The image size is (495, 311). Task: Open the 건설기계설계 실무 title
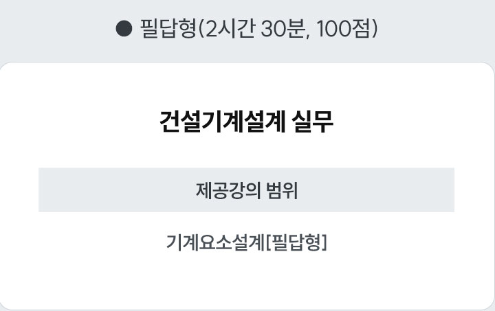(x=246, y=122)
